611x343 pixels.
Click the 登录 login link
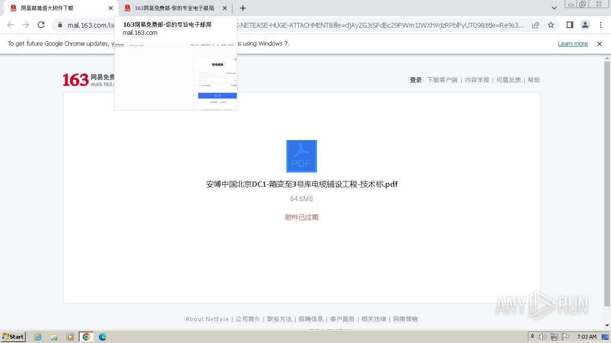pyautogui.click(x=416, y=80)
